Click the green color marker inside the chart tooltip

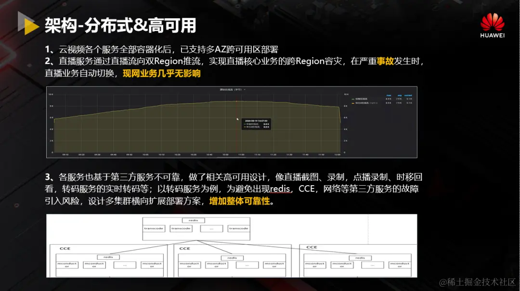coord(246,124)
